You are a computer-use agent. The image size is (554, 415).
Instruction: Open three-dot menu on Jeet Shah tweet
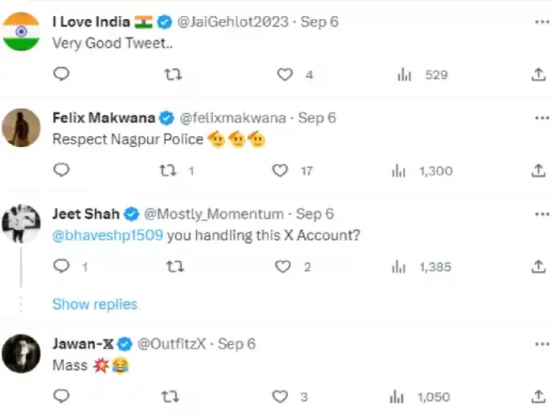pos(542,214)
